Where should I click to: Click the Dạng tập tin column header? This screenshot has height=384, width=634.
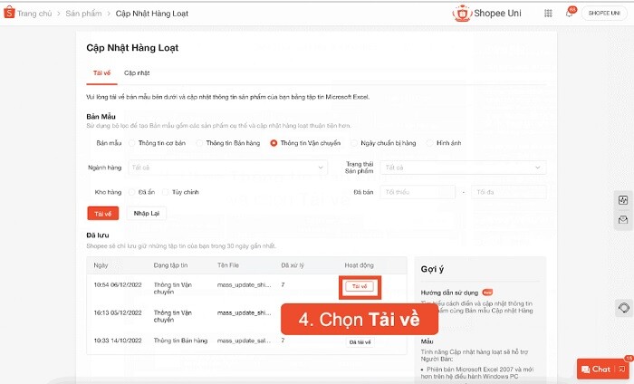[170, 265]
